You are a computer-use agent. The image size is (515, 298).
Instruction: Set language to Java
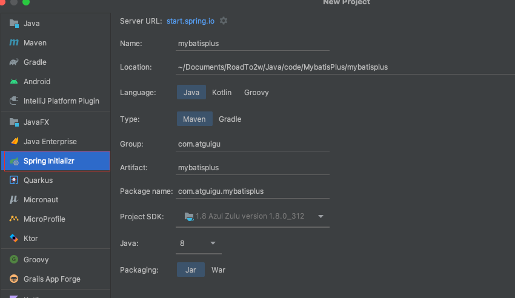point(191,92)
